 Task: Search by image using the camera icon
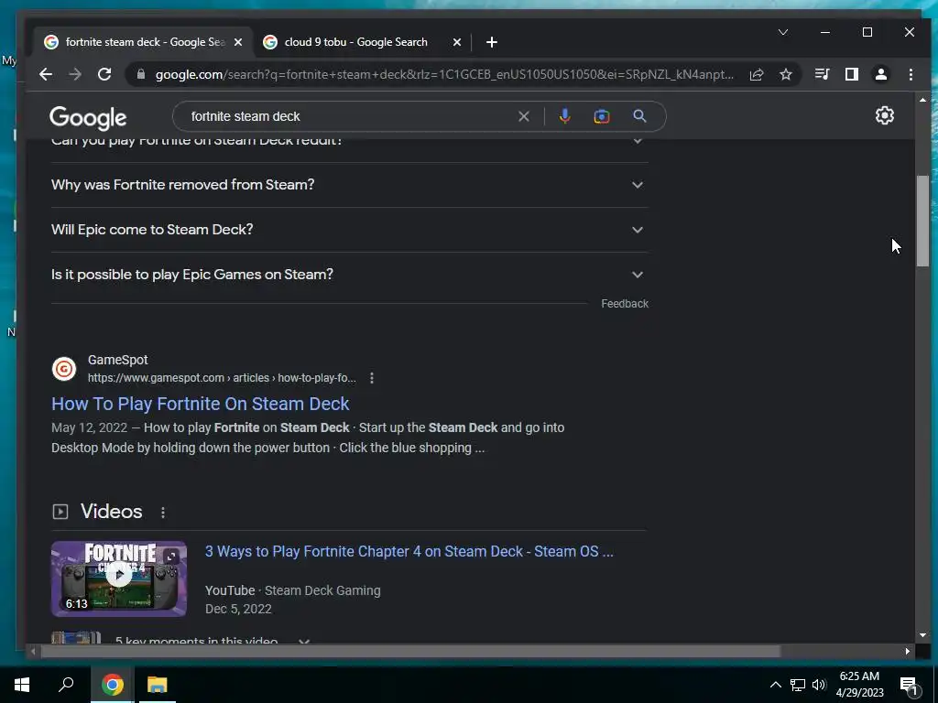tap(602, 116)
